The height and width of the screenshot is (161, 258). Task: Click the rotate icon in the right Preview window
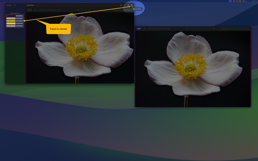coord(188,28)
